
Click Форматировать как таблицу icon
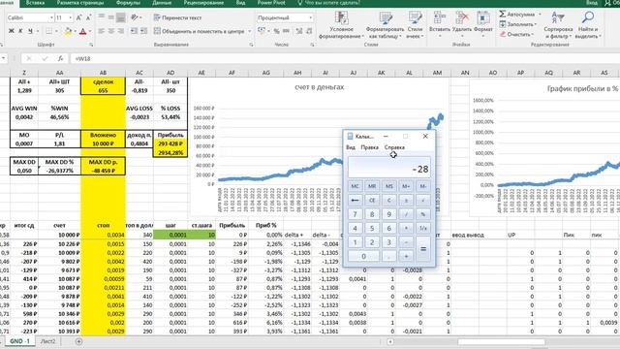pos(386,17)
